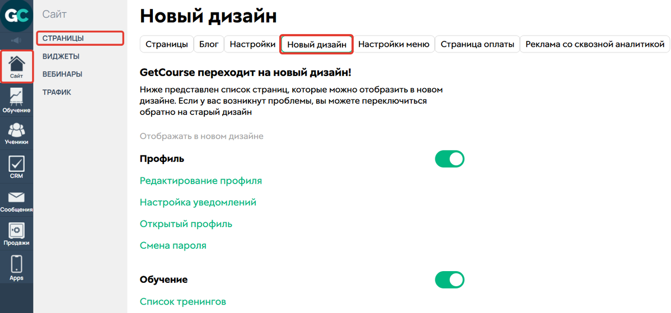Click the GetCourse GC logo
This screenshot has width=671, height=313.
point(17,16)
